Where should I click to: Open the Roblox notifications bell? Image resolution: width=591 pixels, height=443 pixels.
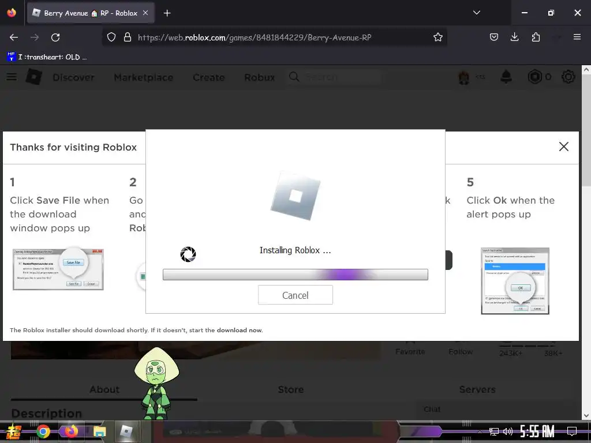coord(506,77)
